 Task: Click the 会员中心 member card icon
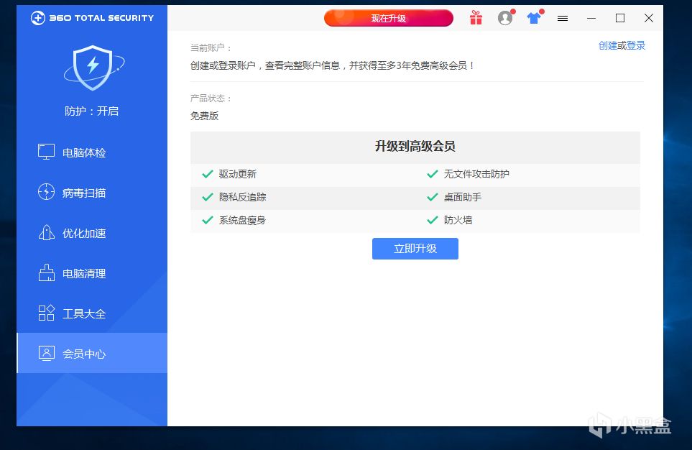click(46, 353)
